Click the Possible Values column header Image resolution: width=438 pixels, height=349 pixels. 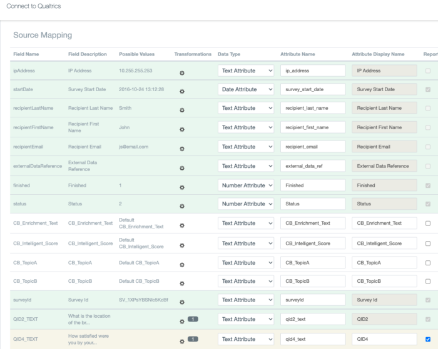click(136, 54)
